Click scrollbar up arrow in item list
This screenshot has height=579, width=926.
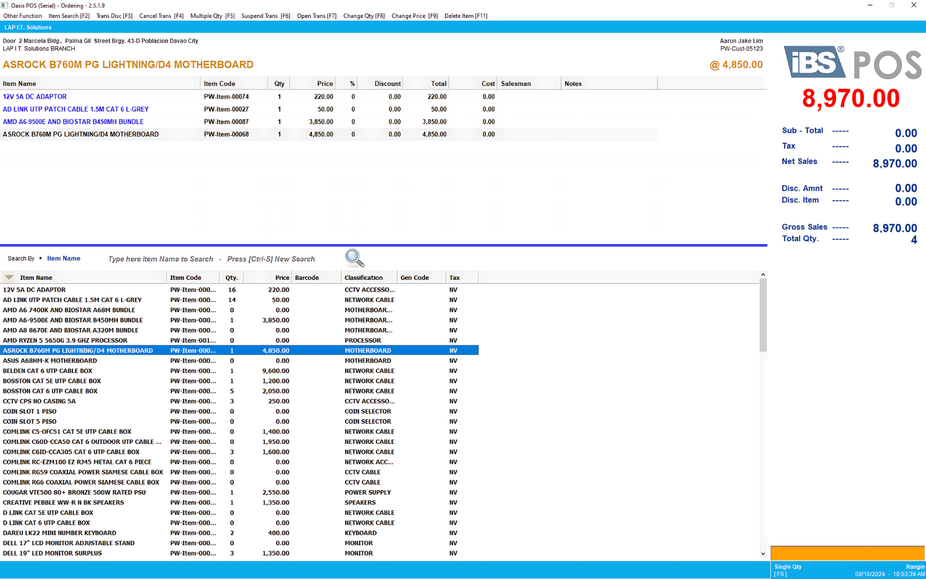tap(763, 275)
